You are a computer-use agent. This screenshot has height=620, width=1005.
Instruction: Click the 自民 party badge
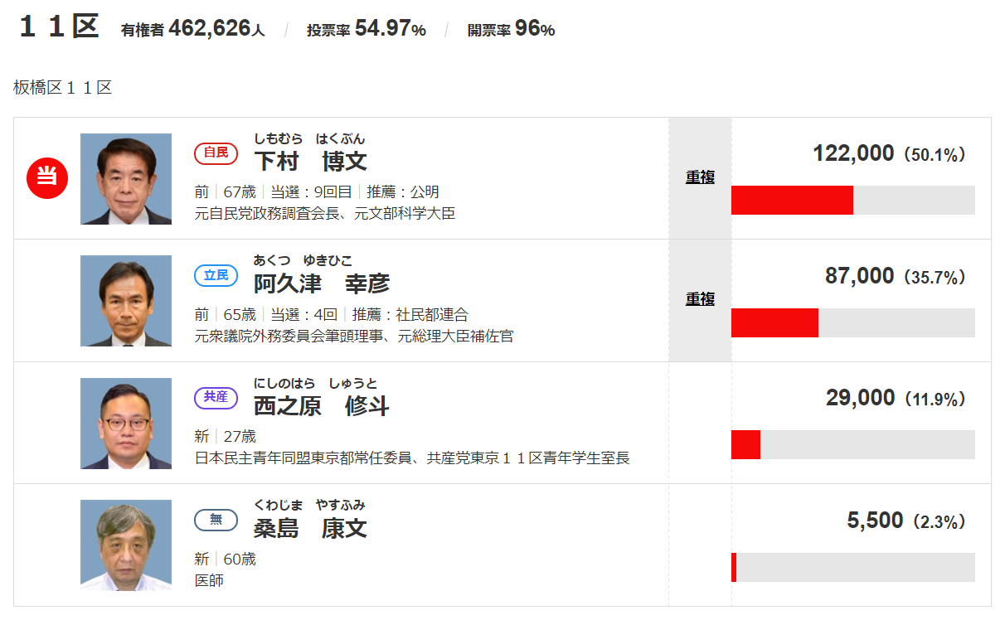(x=216, y=153)
